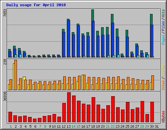Click the "239" y-axis value
167x130 pixels.
click(x=5, y=62)
